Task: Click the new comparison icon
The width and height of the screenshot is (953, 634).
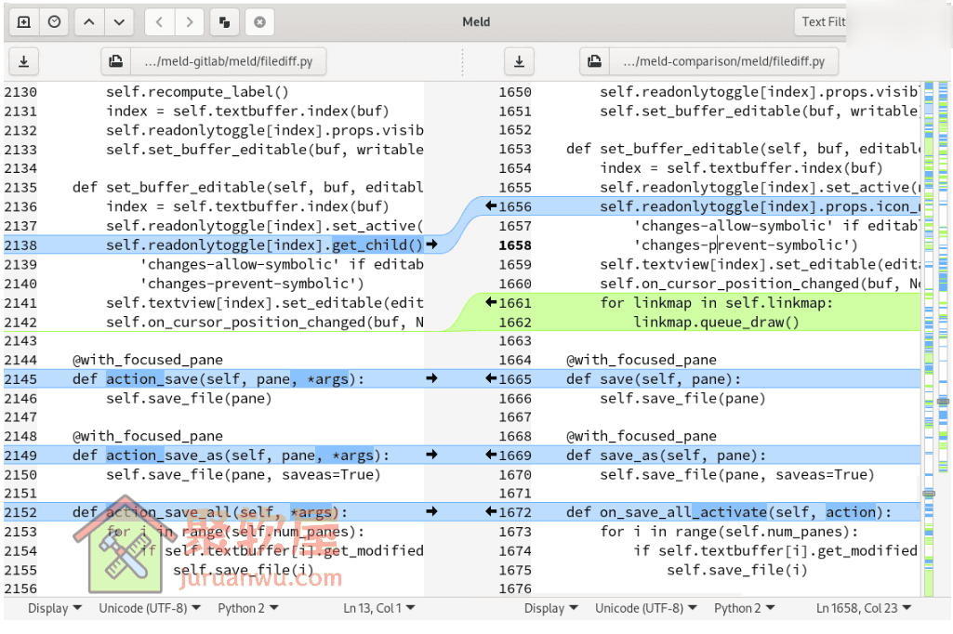Action: 24,22
